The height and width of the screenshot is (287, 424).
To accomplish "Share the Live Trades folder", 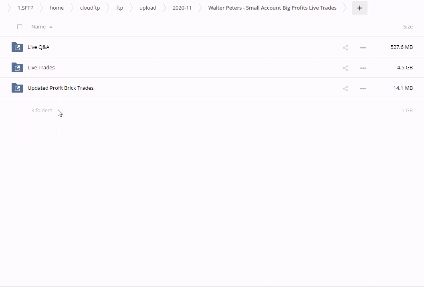I will click(345, 68).
